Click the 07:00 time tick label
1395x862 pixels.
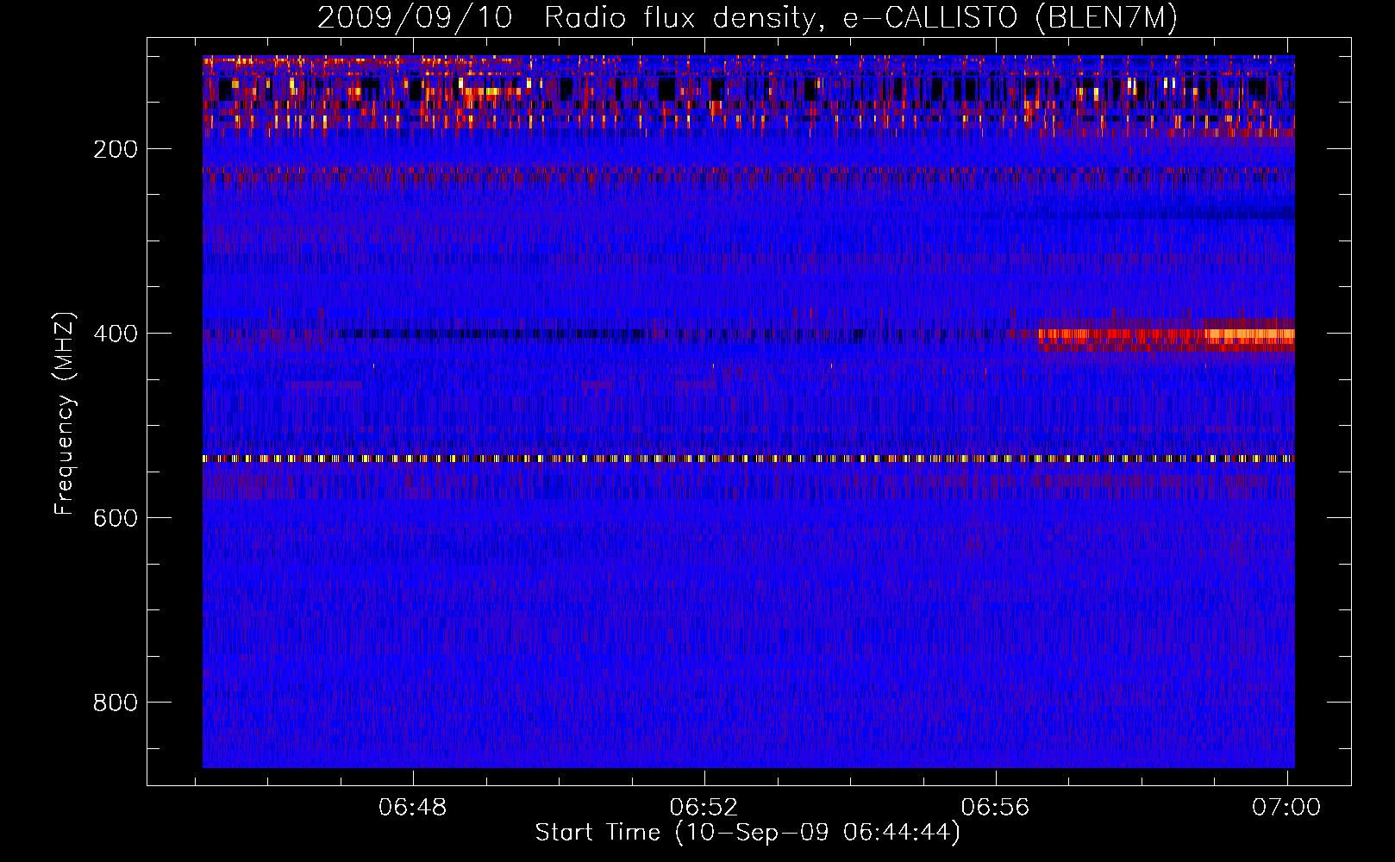tap(1286, 807)
